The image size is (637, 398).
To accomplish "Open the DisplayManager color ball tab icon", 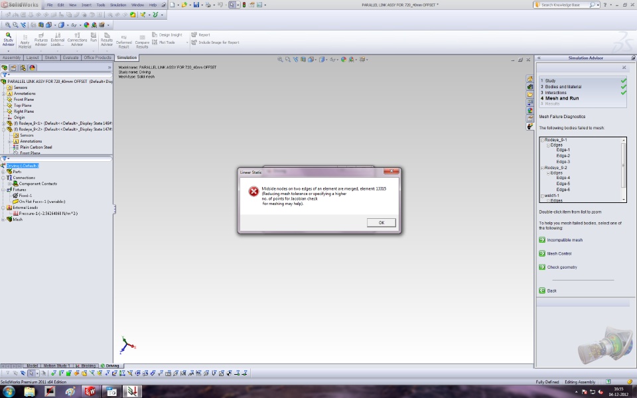I will pyautogui.click(x=32, y=68).
